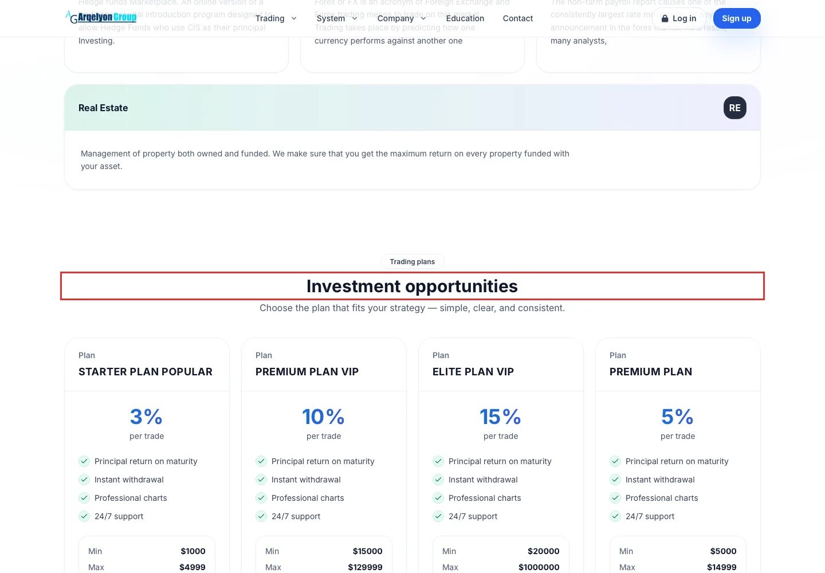The image size is (825, 573).
Task: Click checkmark beside 5% Premium Plan Professional charts
Action: [x=615, y=498]
